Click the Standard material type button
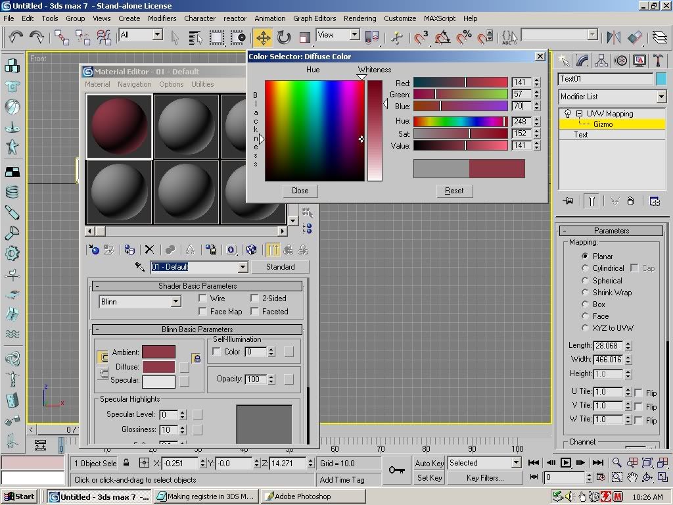Screen dimensions: 673x505 click(x=280, y=267)
